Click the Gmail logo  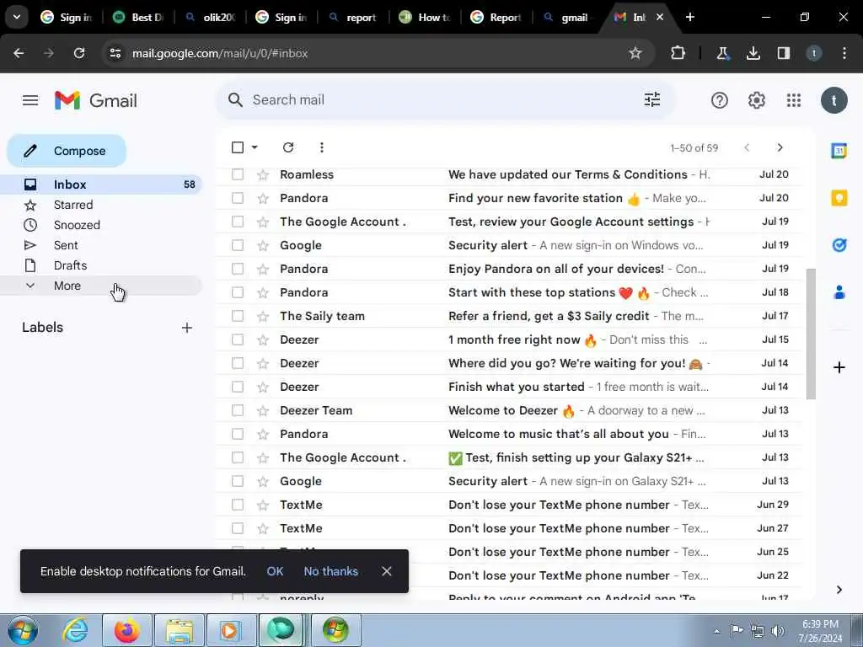click(96, 101)
